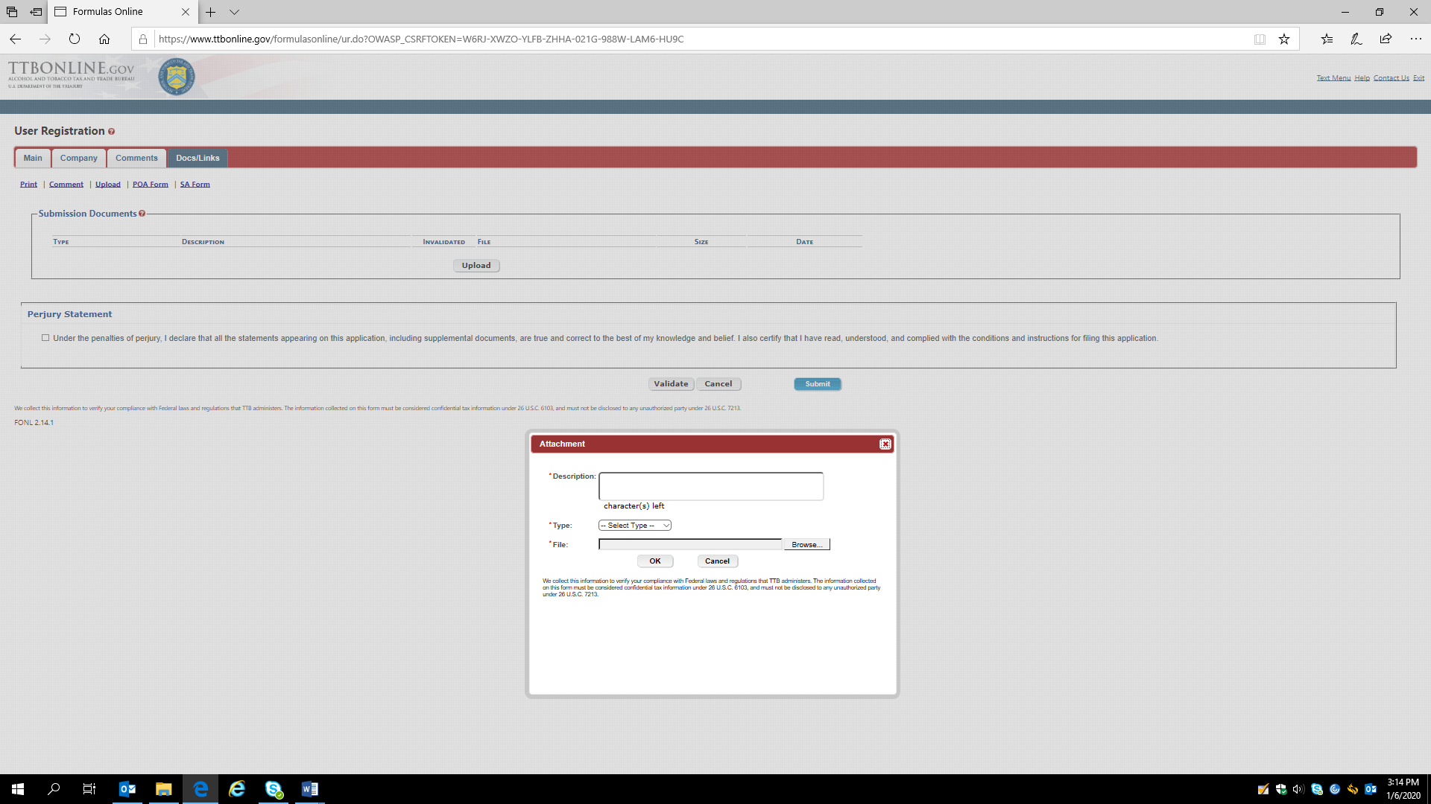The width and height of the screenshot is (1431, 804).
Task: Click the Validate button
Action: coord(671,384)
